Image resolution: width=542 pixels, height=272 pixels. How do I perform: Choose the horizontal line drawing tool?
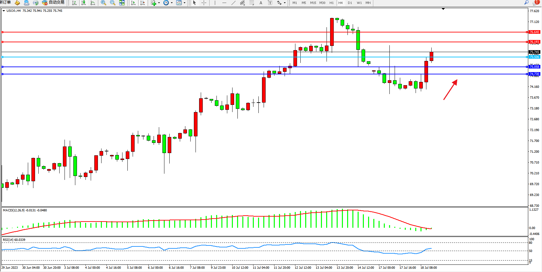coord(224,3)
